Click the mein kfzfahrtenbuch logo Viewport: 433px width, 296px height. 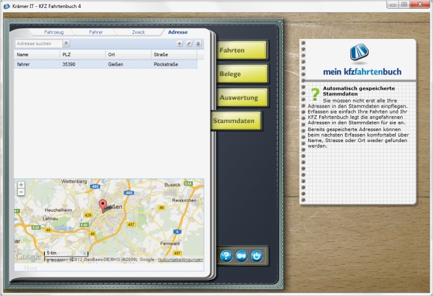click(362, 61)
